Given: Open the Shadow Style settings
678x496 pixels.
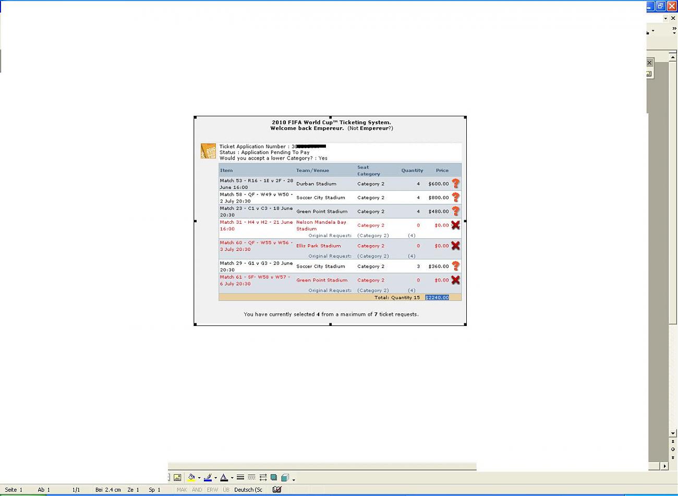Looking at the screenshot, I should [x=274, y=477].
